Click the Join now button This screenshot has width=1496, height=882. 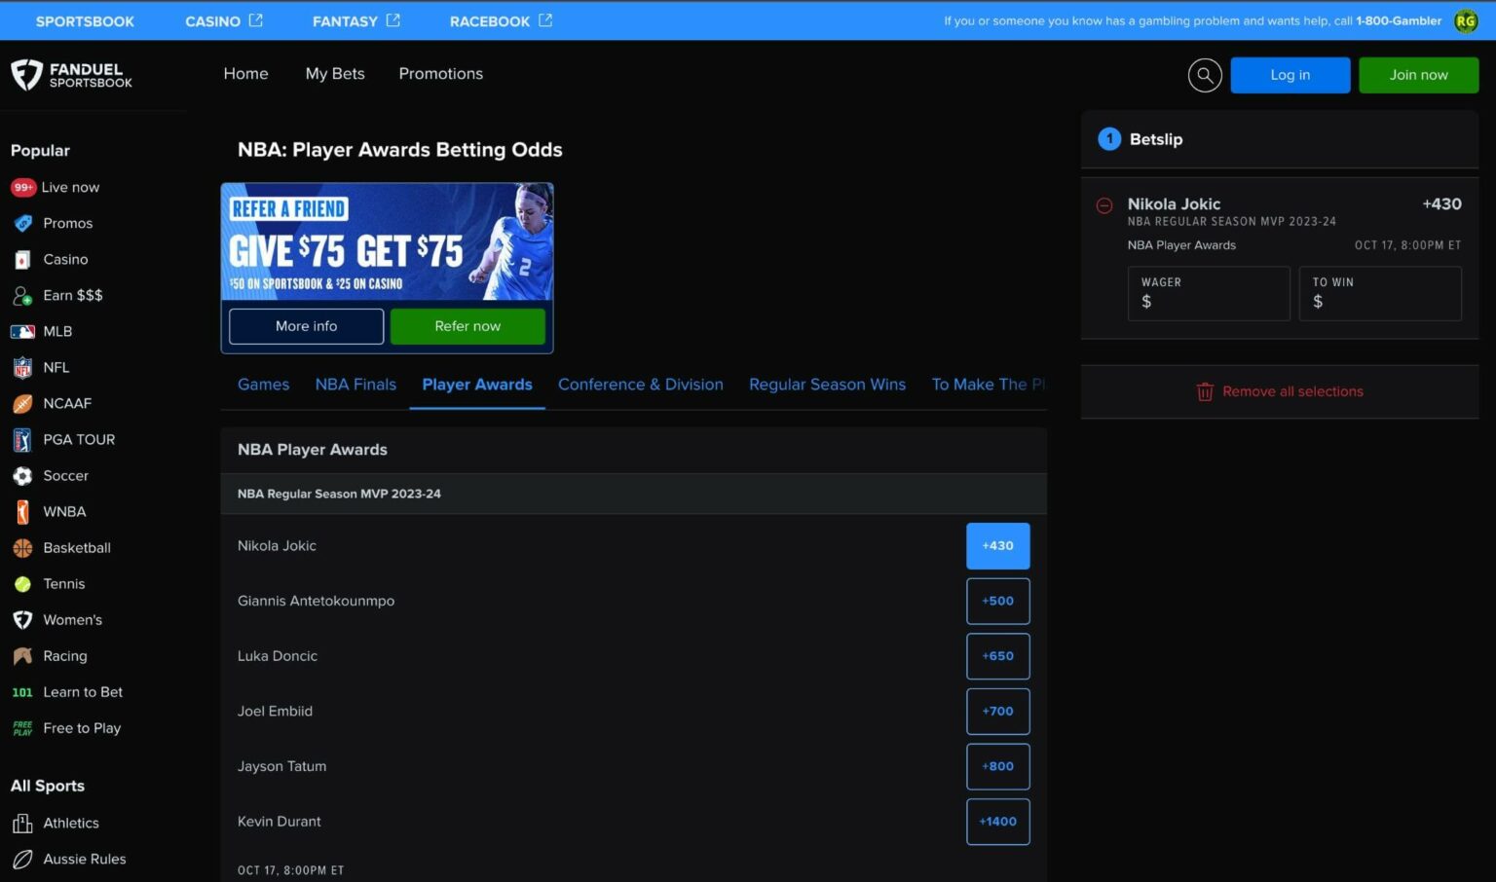(x=1418, y=75)
